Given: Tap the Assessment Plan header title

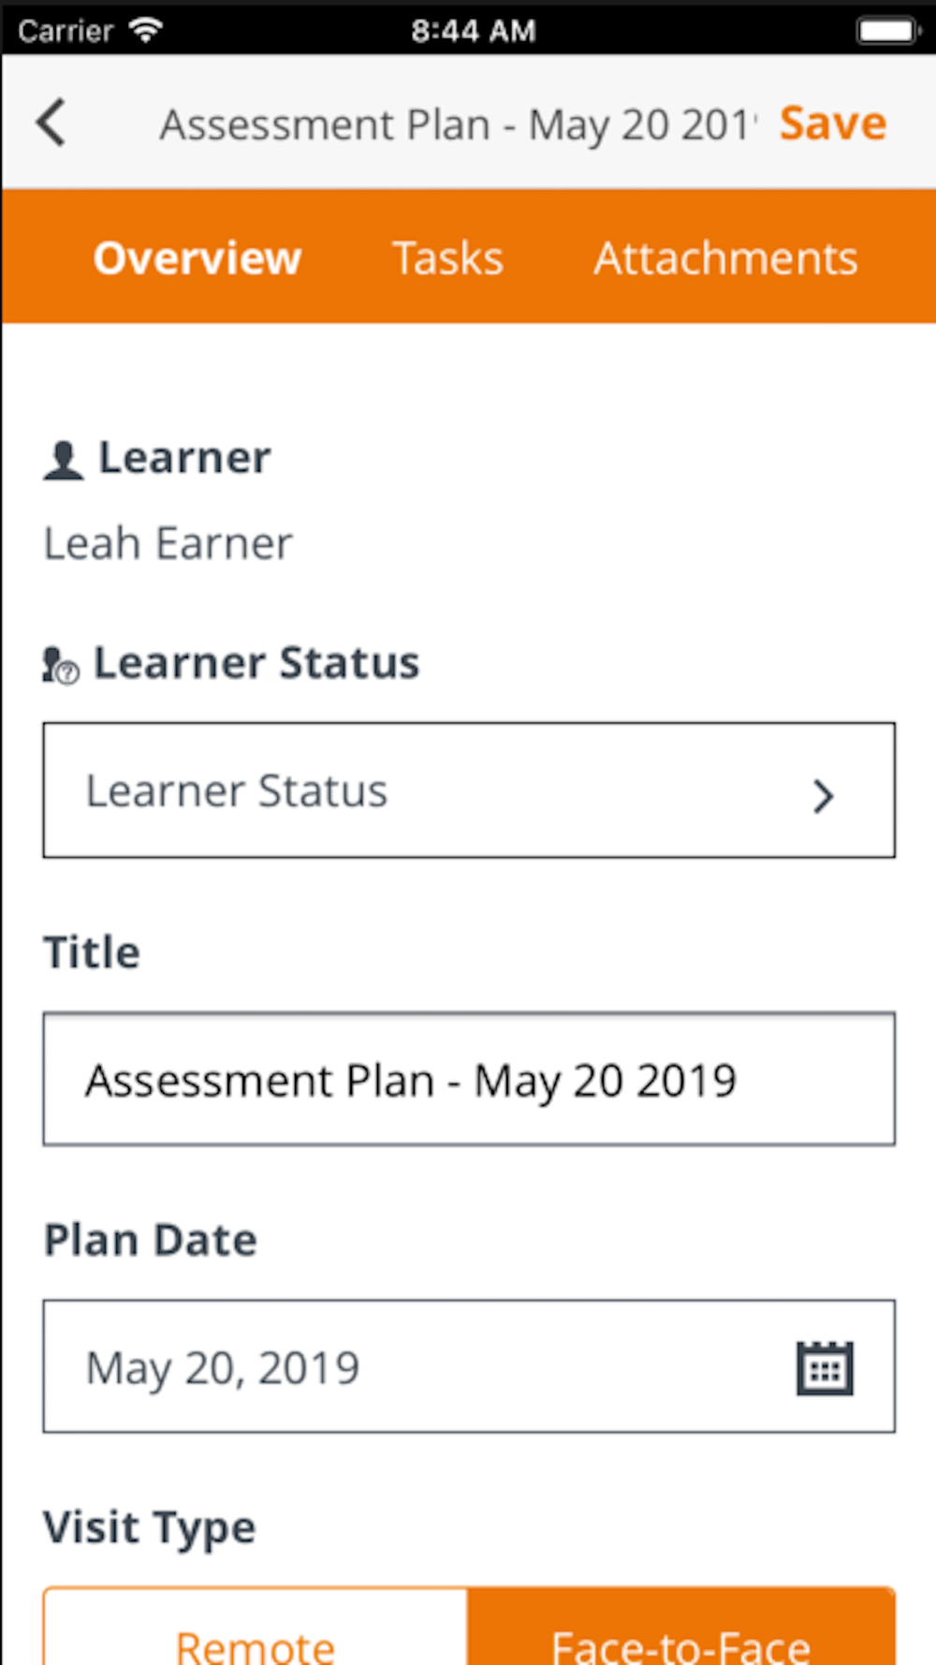Looking at the screenshot, I should click(456, 125).
